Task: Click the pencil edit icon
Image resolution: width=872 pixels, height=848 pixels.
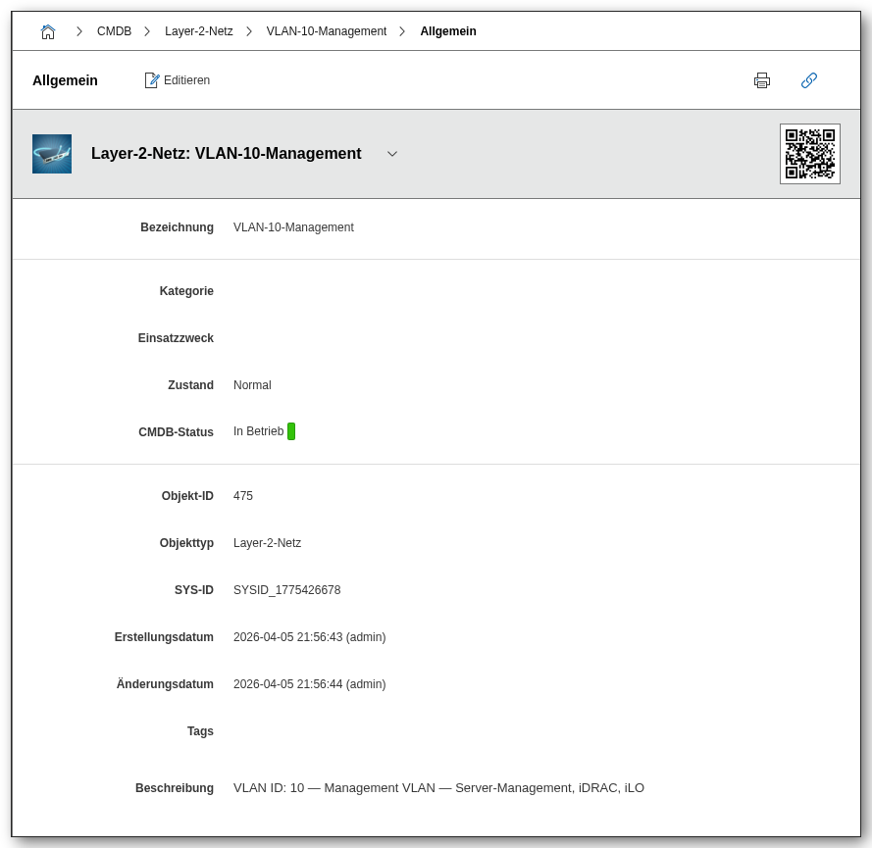Action: pyautogui.click(x=152, y=80)
